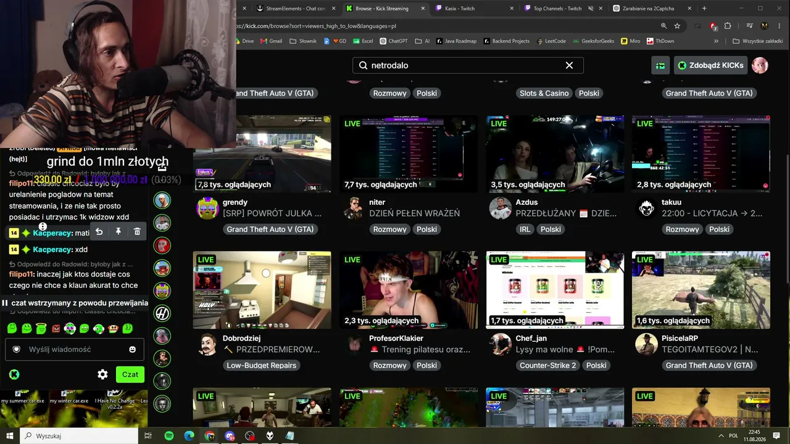
Task: Open the green KICKs wallet icon button
Action: pos(660,65)
